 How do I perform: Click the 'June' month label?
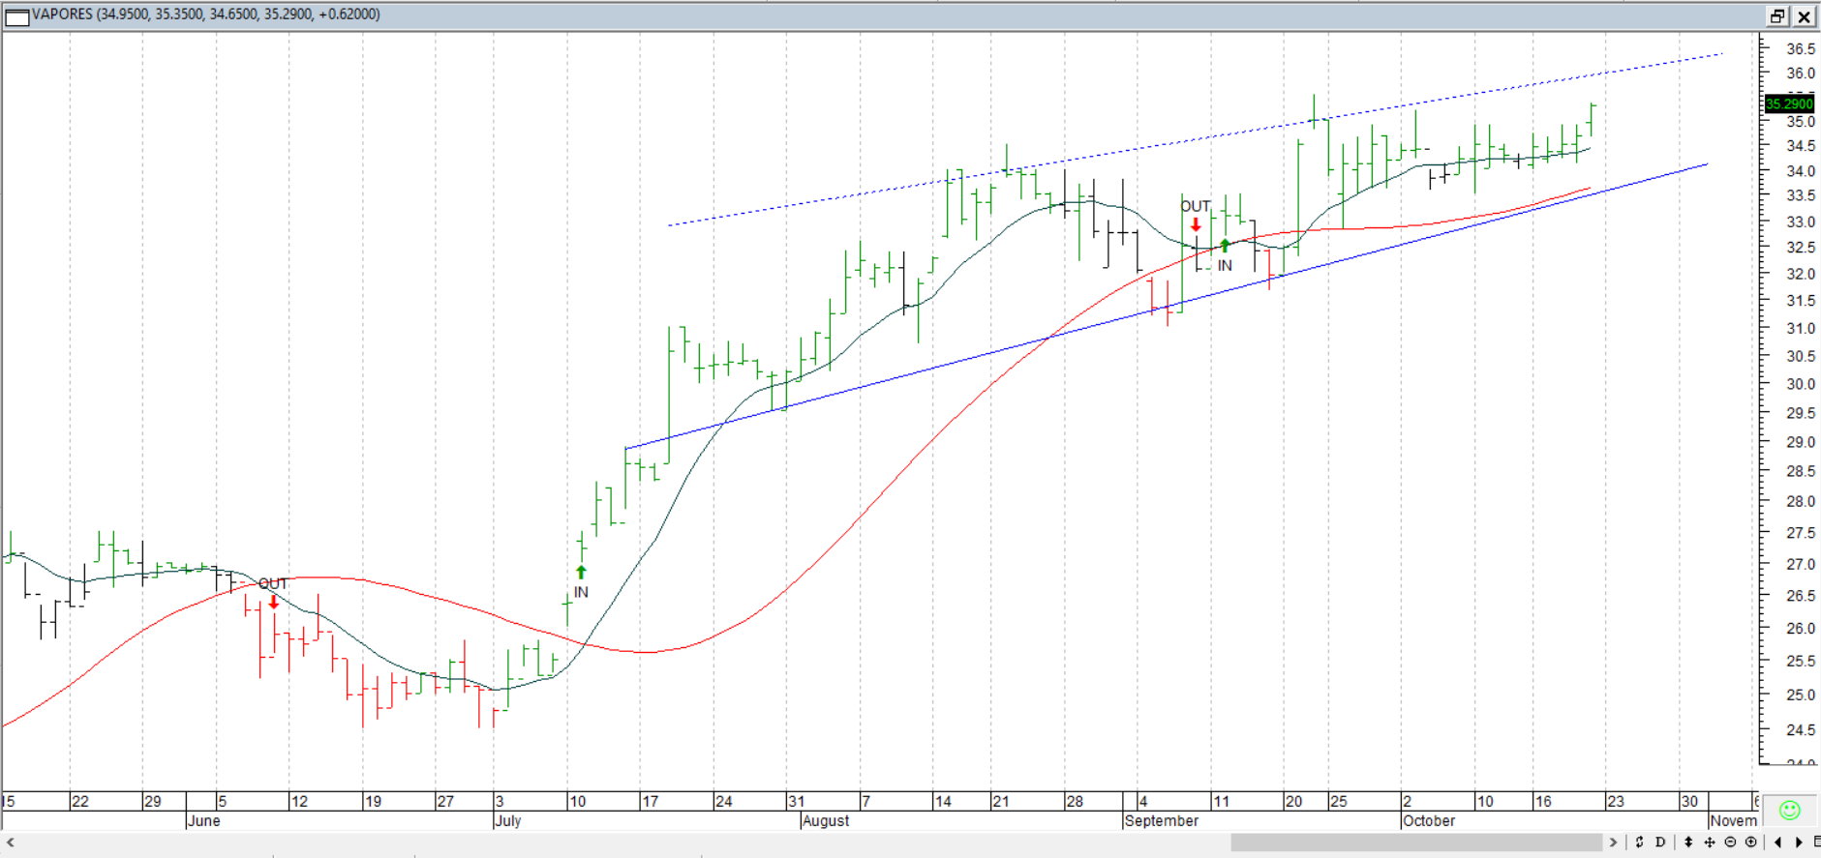pos(203,821)
